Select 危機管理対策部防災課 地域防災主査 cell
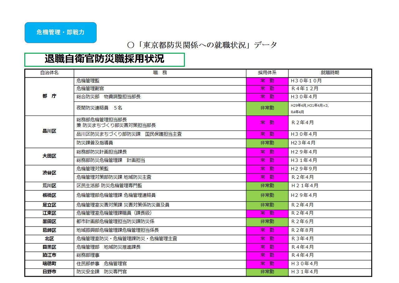This screenshot has width=399, height=283. click(160, 178)
